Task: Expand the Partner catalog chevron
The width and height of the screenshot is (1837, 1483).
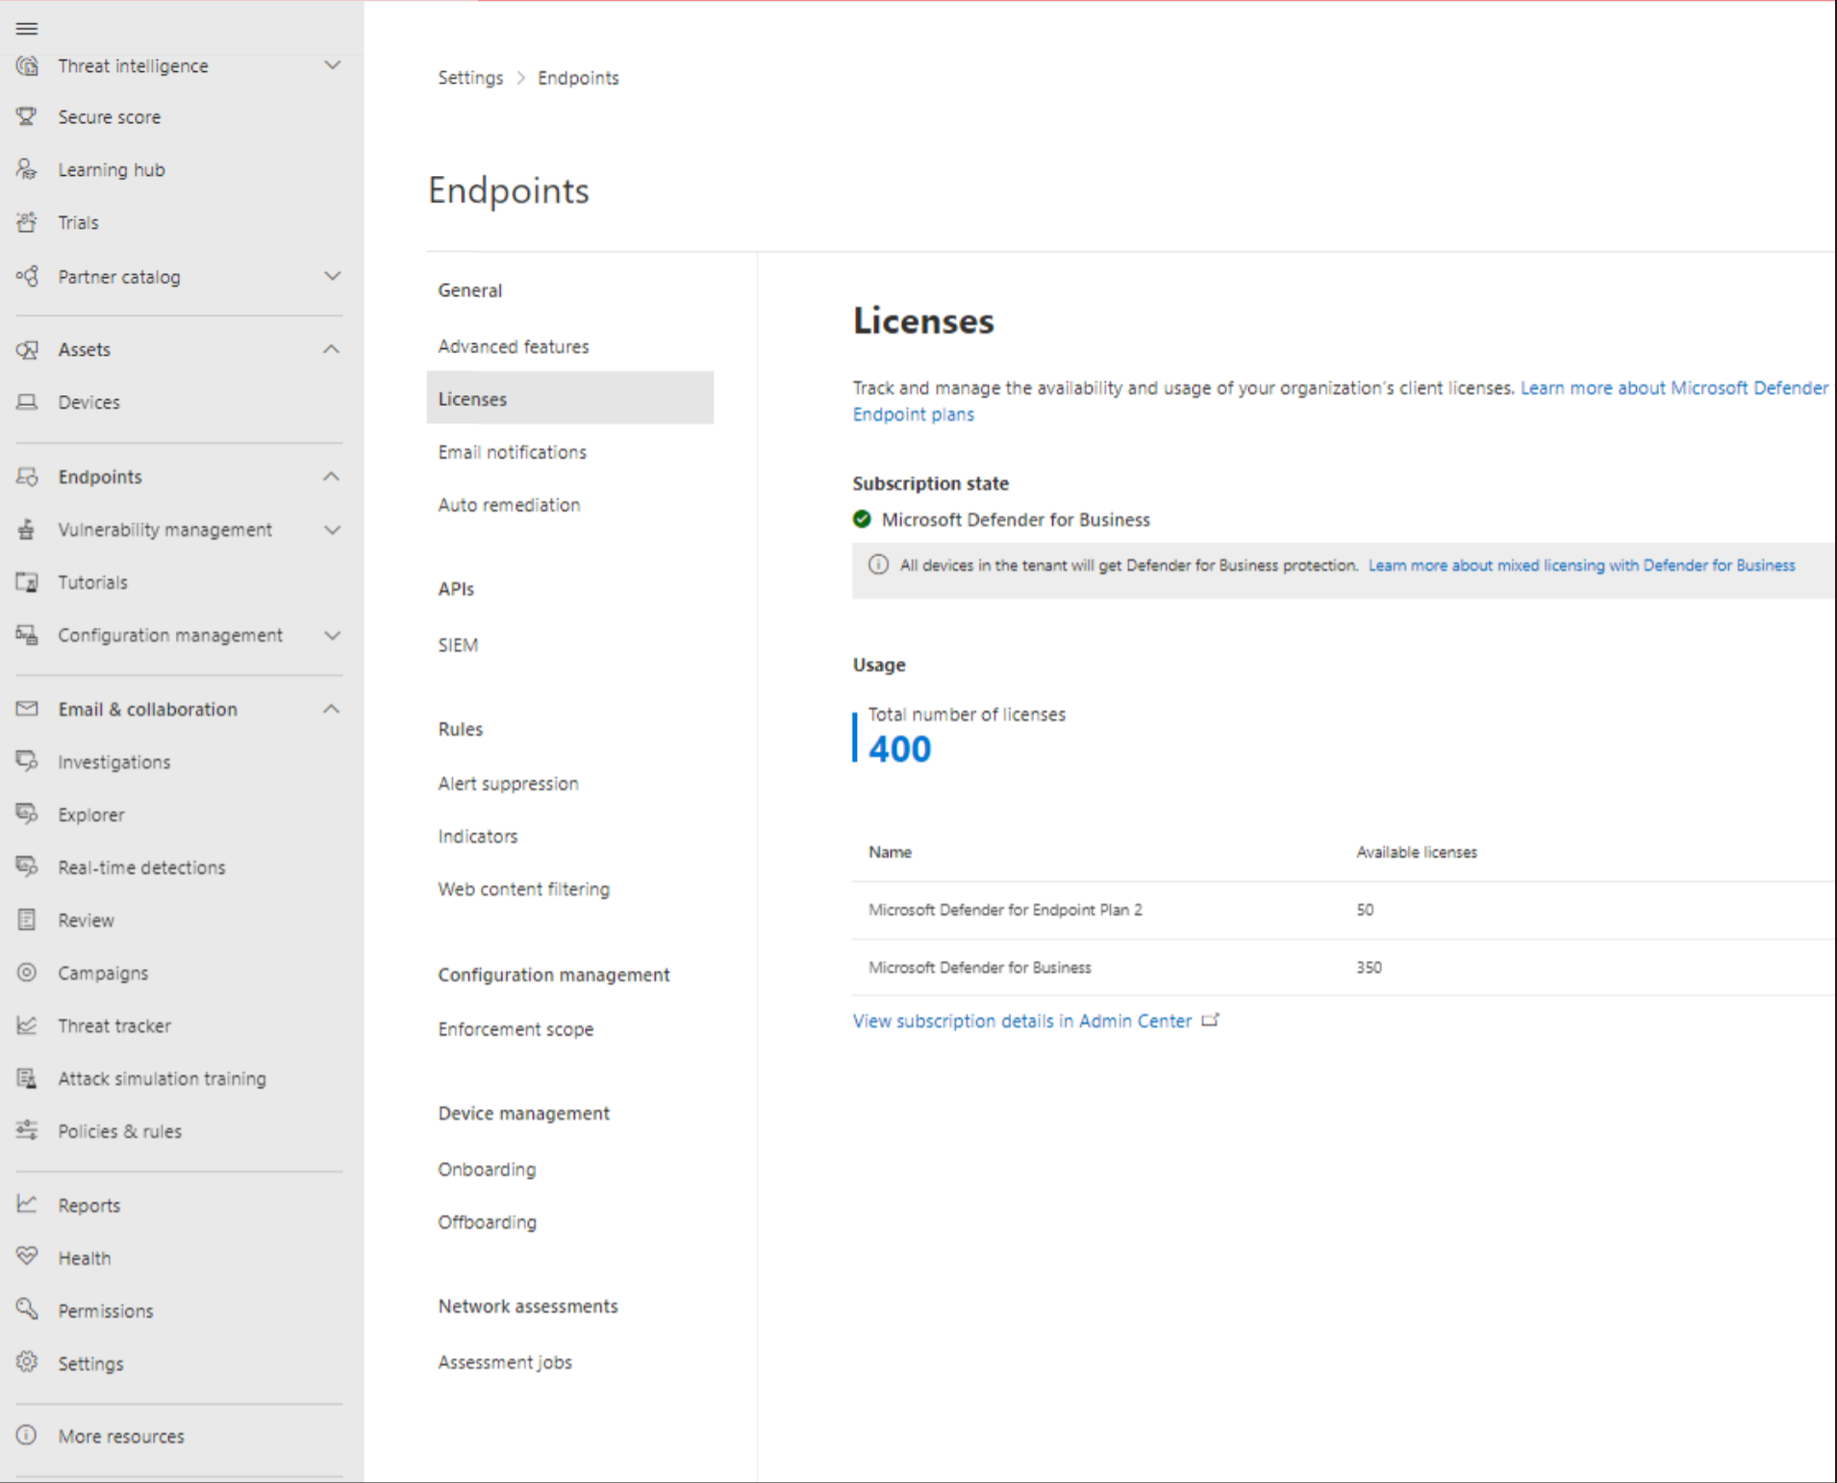Action: (x=332, y=276)
